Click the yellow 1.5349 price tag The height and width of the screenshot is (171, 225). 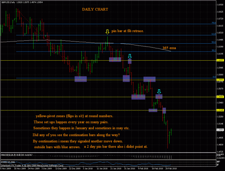click(x=220, y=110)
